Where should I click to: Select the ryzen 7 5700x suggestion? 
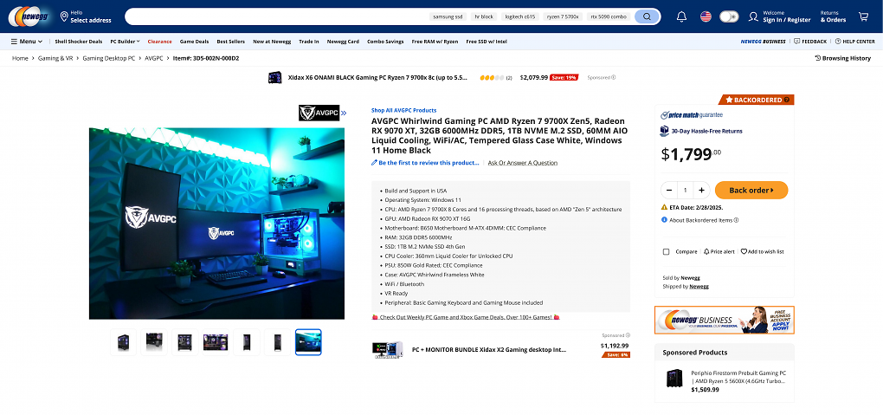[564, 17]
